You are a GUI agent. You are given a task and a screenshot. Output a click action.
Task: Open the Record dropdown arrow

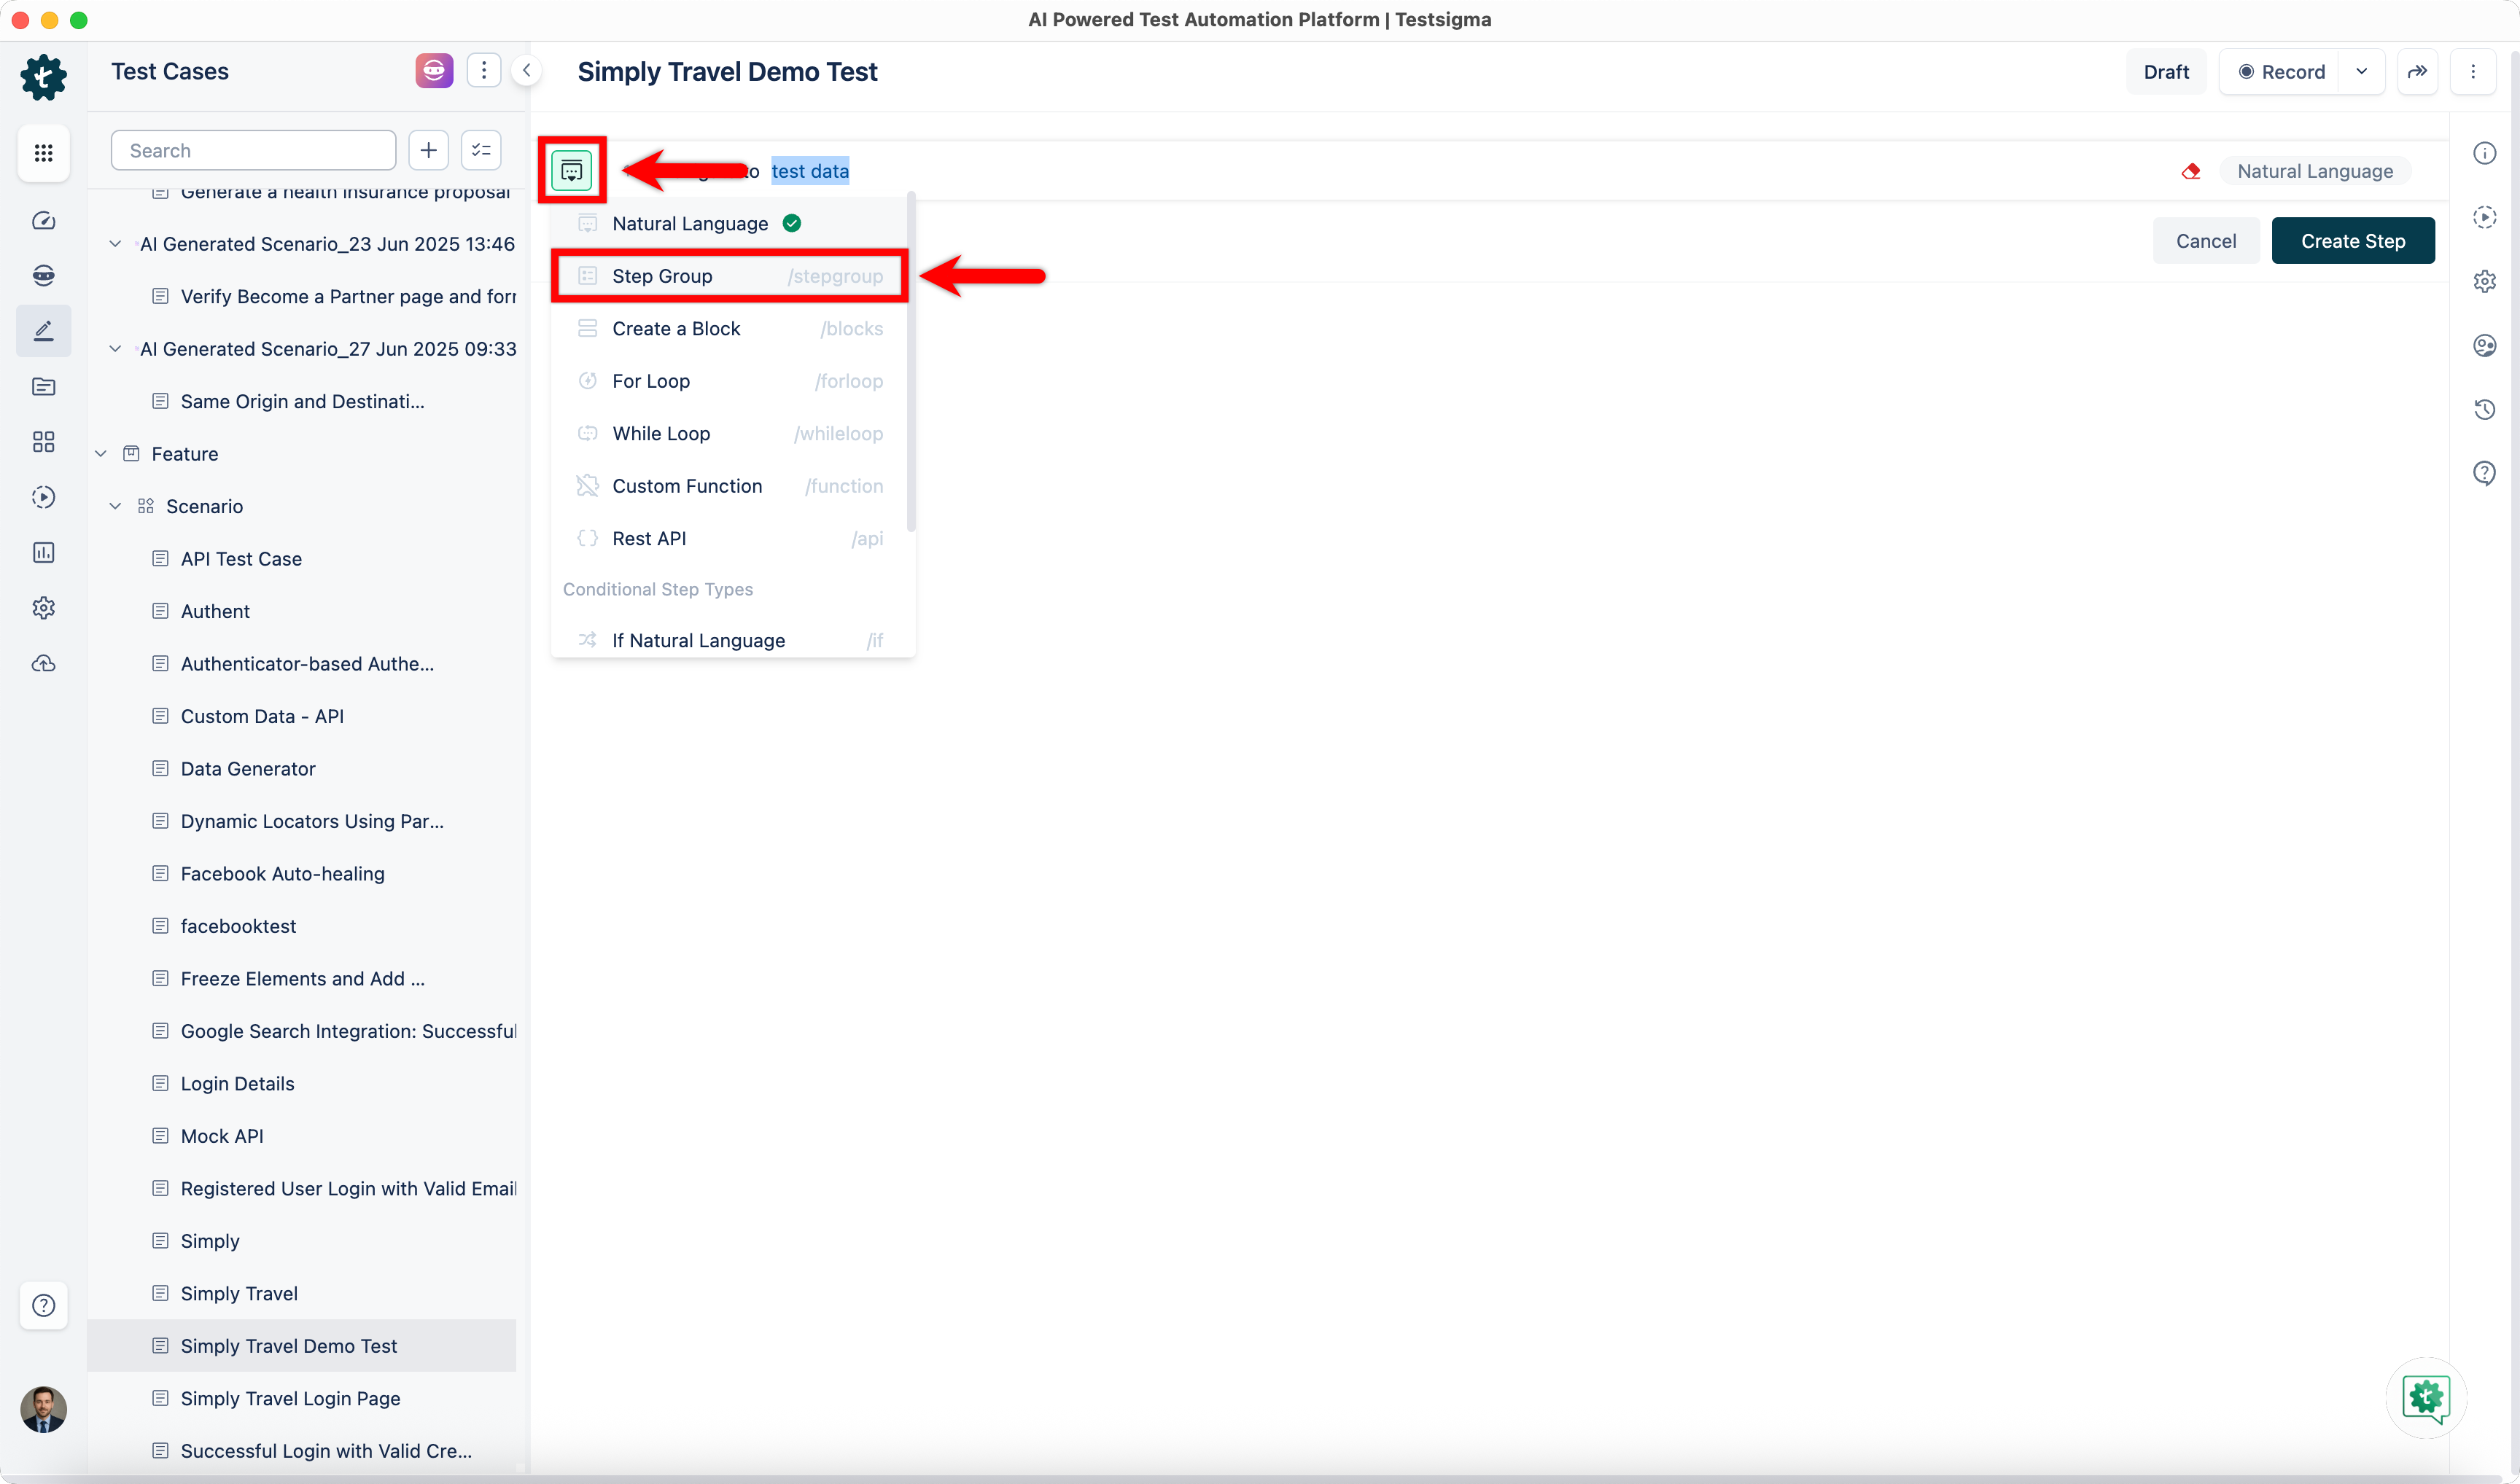(x=2362, y=71)
